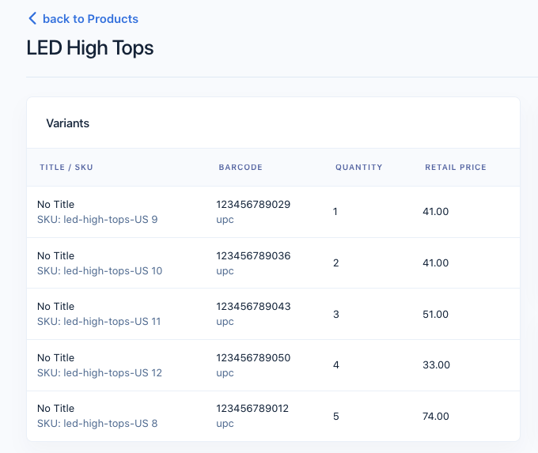Click the Retail Price column header
538x453 pixels.
(456, 168)
